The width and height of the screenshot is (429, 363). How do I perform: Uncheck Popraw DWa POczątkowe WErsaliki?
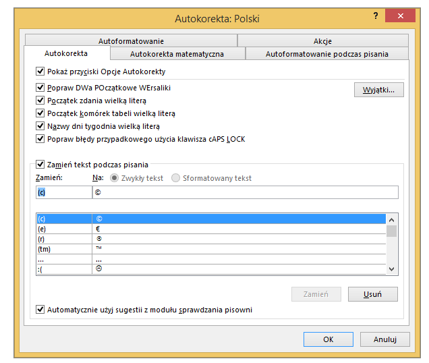[x=40, y=88]
